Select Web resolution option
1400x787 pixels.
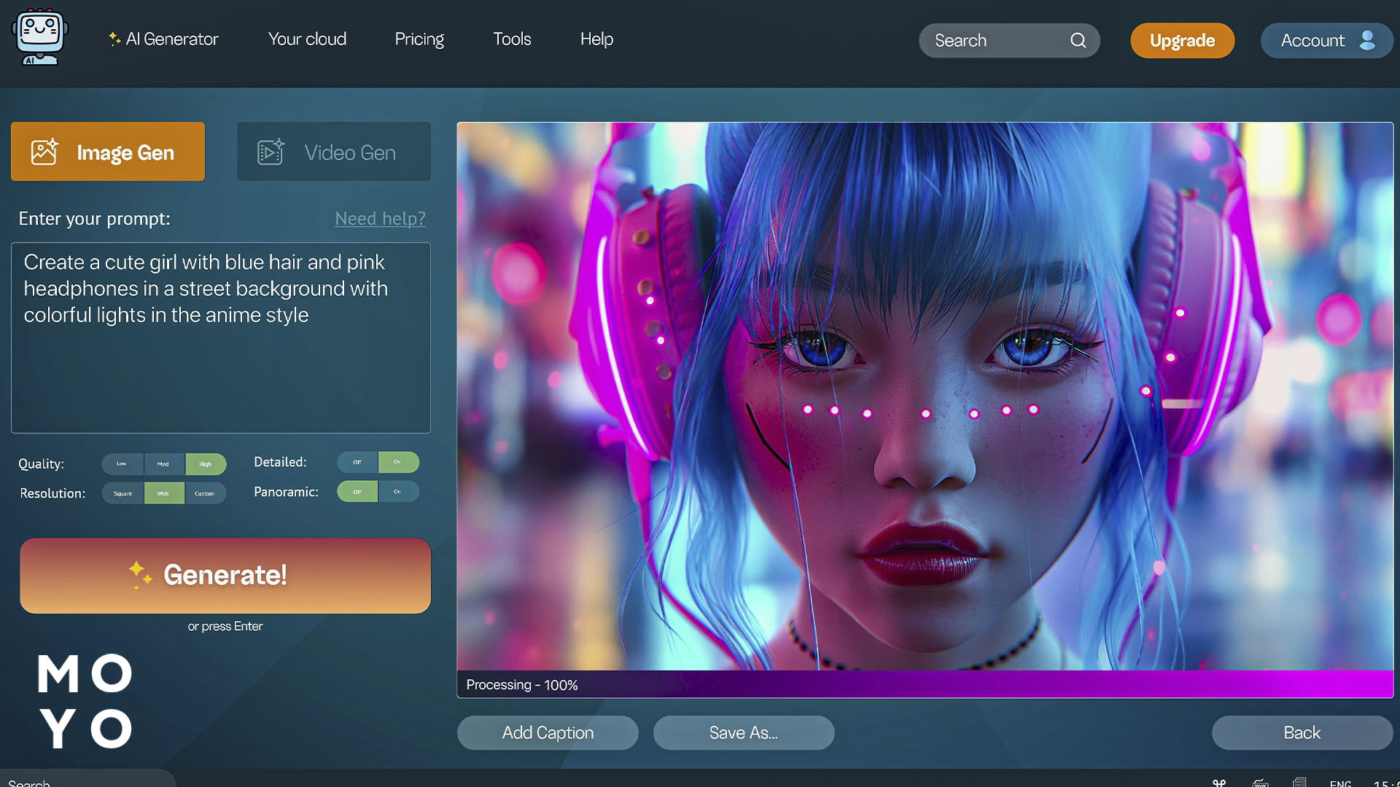click(163, 492)
